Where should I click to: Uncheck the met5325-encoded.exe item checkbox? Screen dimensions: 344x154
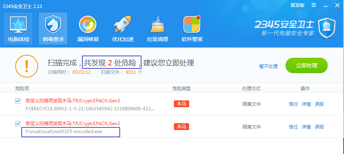[18, 124]
